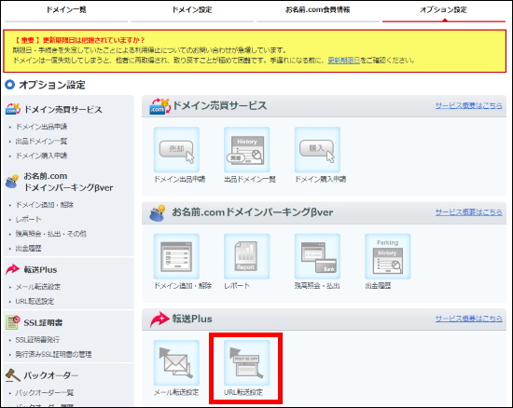Click the .com icon in ドメイン売買サービス header
513x408 pixels.
159,106
